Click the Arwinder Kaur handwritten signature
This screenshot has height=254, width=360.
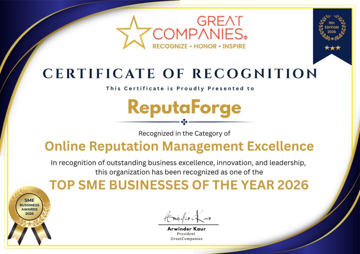[187, 217]
